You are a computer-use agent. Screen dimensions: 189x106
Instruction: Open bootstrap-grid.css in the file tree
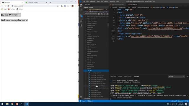pyautogui.click(x=96, y=73)
